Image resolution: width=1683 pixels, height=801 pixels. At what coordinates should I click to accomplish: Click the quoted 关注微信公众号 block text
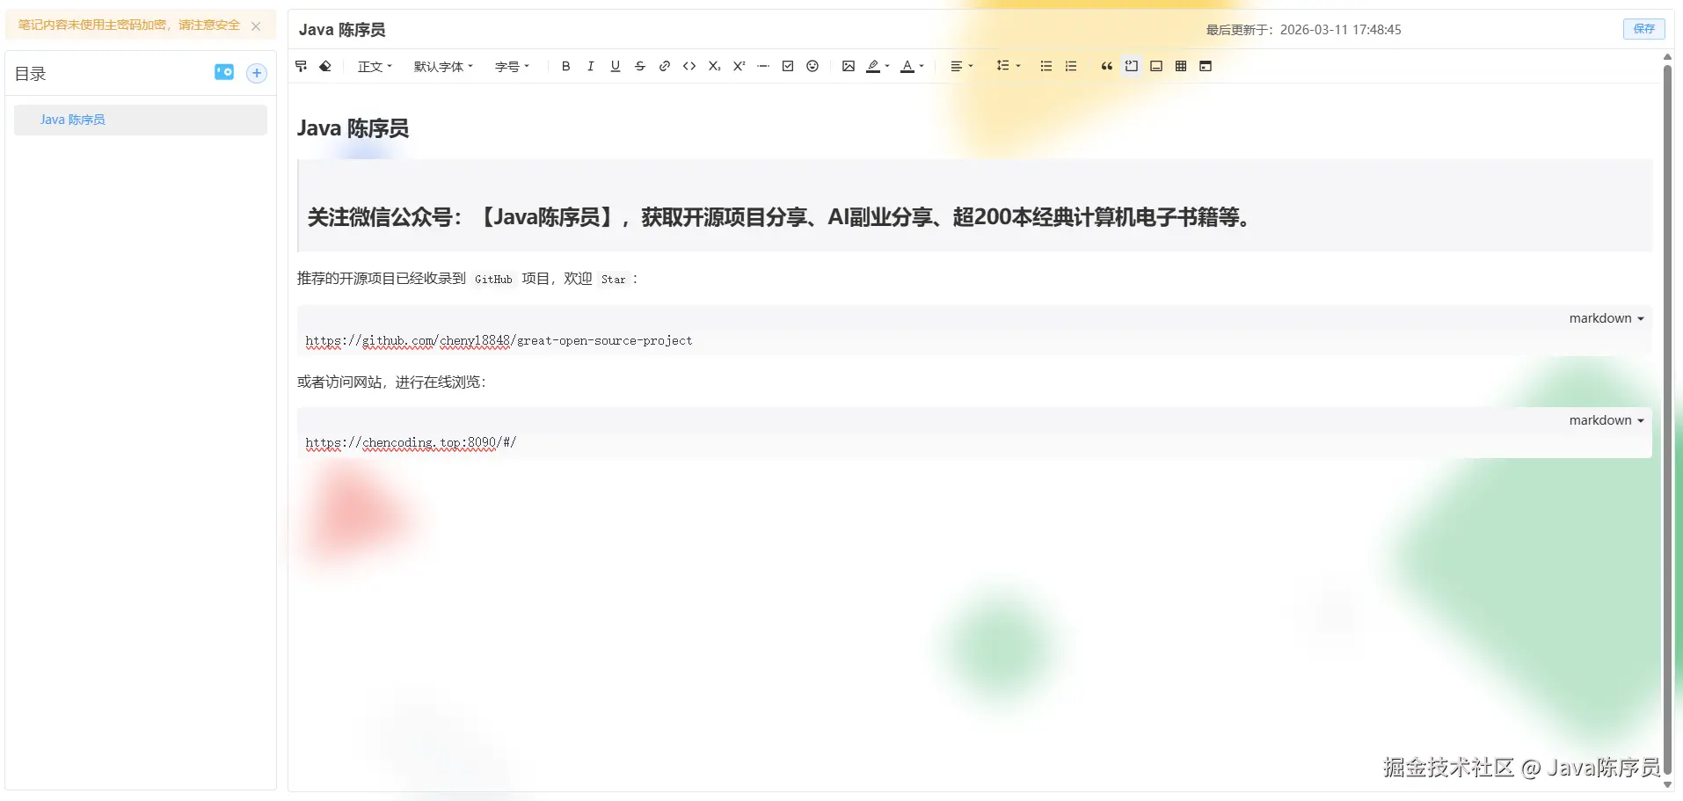tap(779, 217)
